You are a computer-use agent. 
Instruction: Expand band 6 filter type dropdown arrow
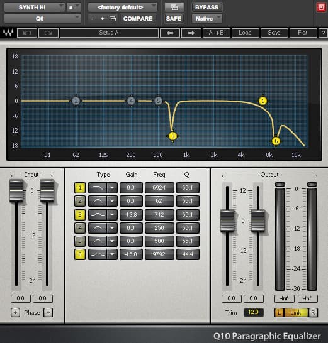coord(112,254)
